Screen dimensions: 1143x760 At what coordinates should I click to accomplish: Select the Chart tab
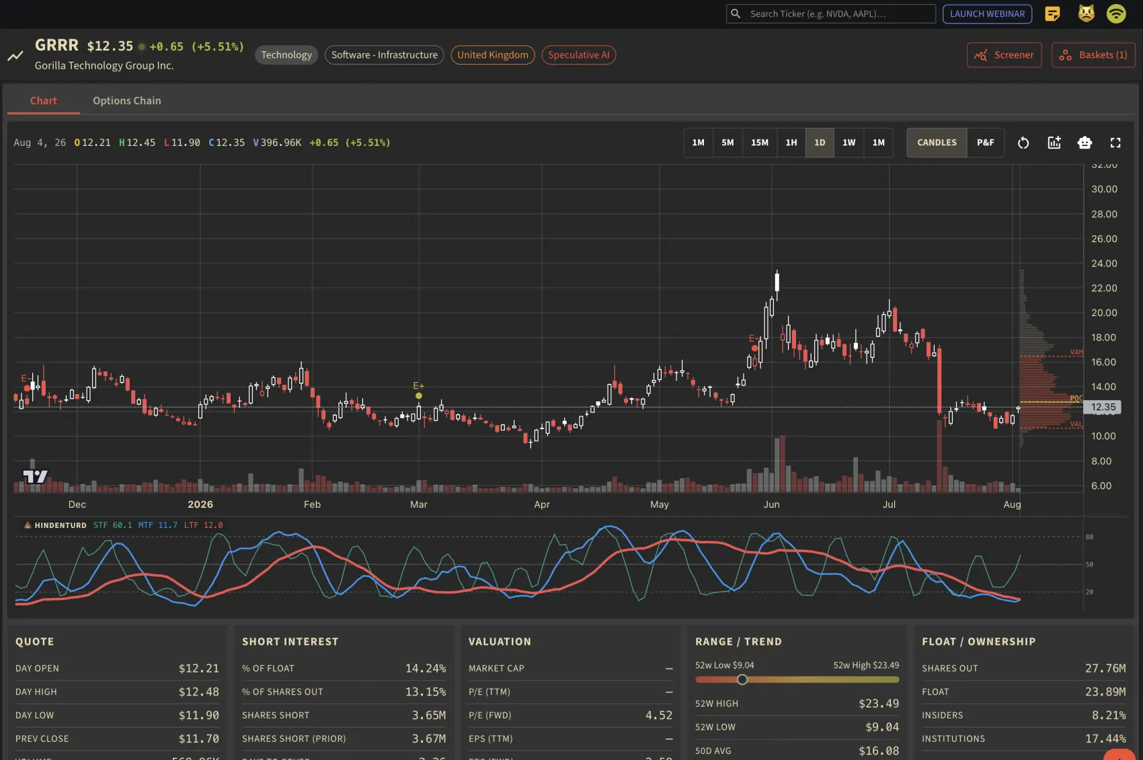(x=44, y=101)
